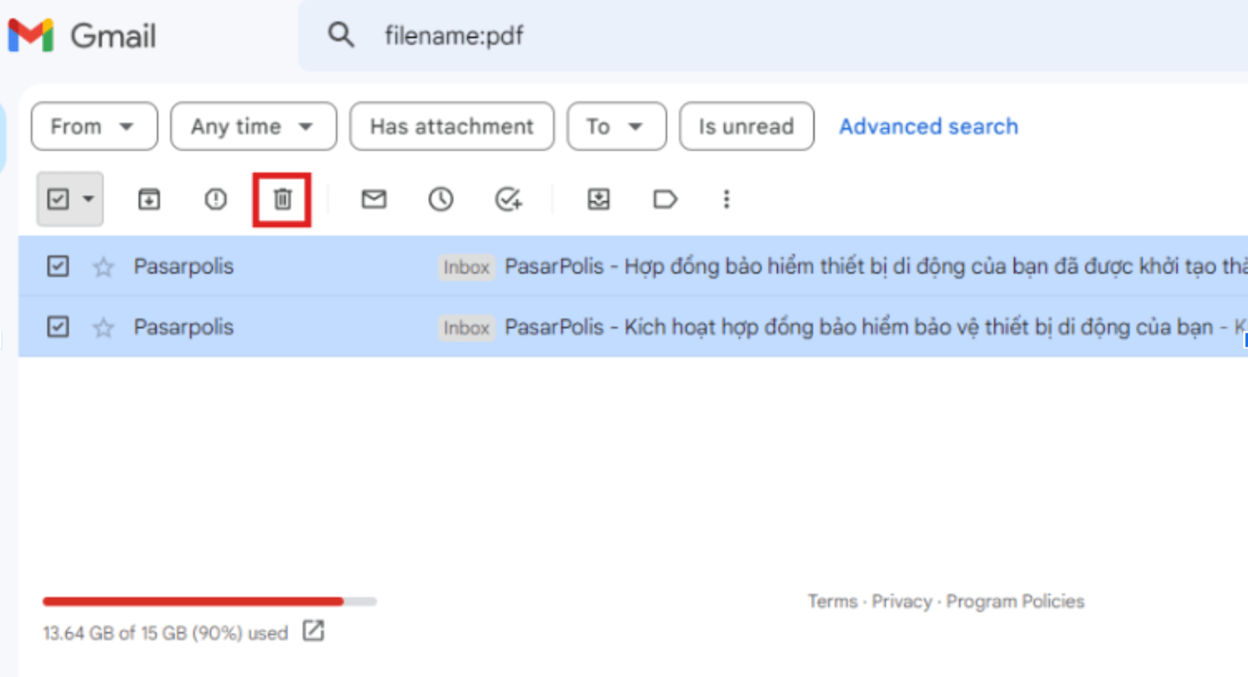Image resolution: width=1248 pixels, height=677 pixels.
Task: Open the More options three-dot menu
Action: [x=727, y=200]
